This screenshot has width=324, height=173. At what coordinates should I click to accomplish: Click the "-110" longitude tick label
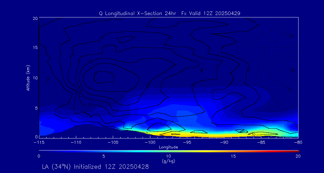point(76,143)
